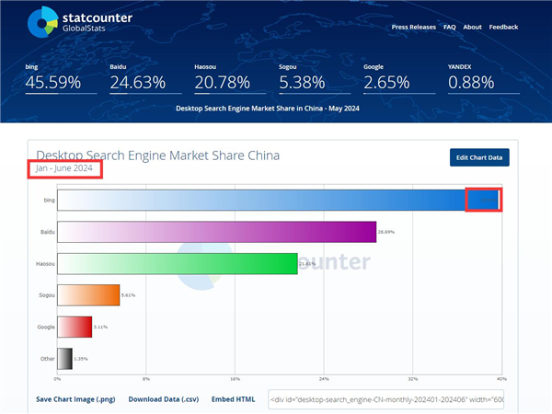The image size is (552, 414).
Task: Click the 40% x-axis tick label
Action: 501,379
